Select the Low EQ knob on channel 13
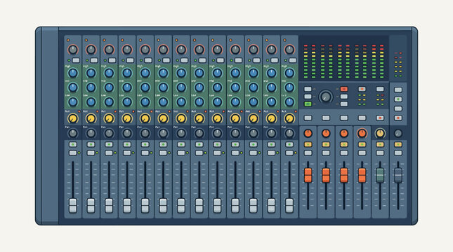 [289, 101]
